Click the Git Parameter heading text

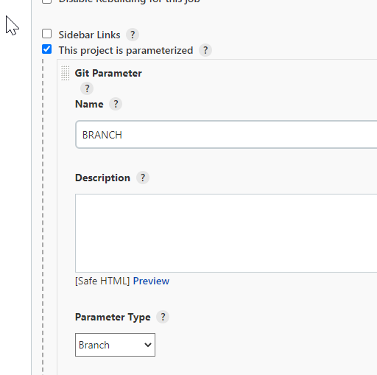108,73
